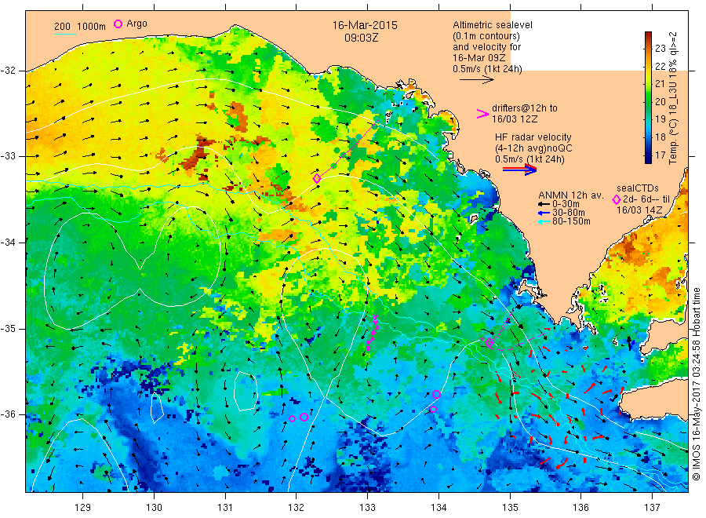Viewport: 706px width, 518px height.
Task: Click the '(4-12h avg)noQC' legend text
Action: 534,148
